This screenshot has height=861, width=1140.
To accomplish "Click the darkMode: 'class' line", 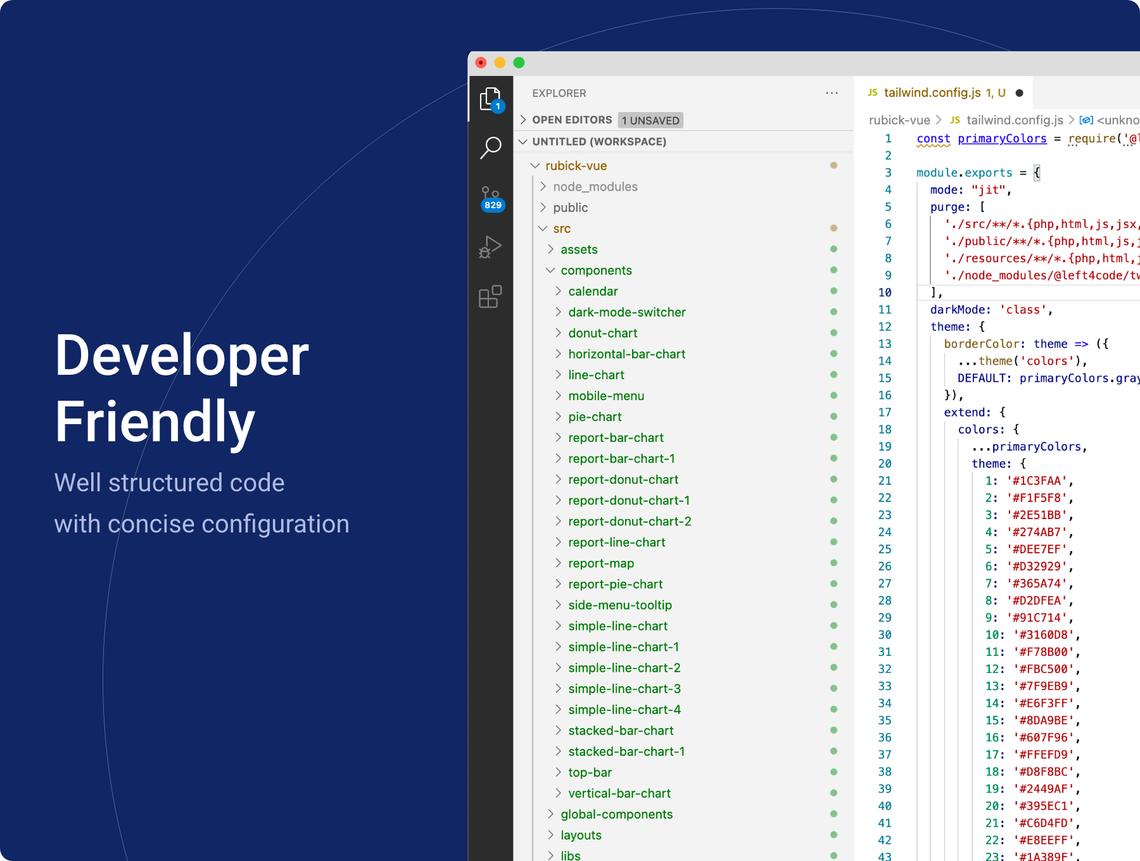I will (991, 310).
